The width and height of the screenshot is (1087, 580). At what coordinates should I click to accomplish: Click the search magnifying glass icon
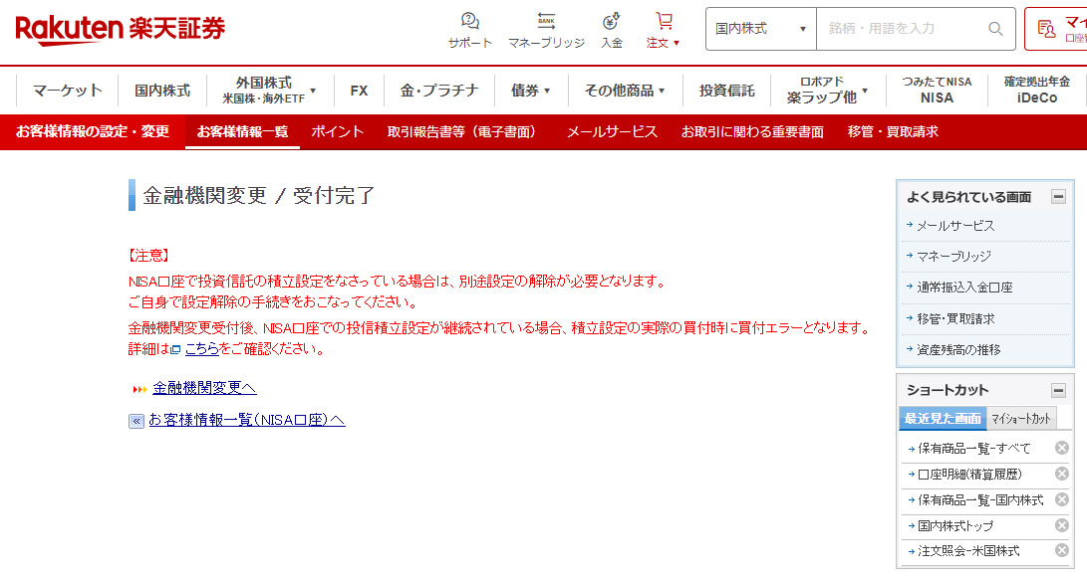(x=995, y=29)
